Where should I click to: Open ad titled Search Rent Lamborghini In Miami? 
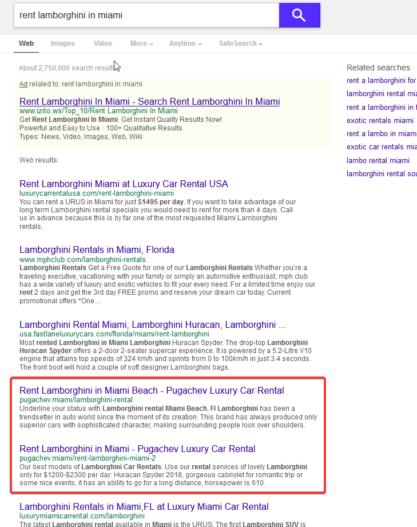pos(149,101)
